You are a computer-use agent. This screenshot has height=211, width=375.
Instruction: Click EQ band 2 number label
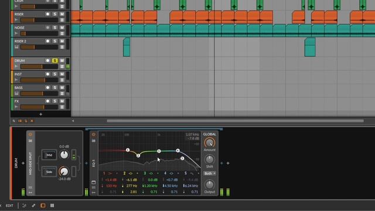tap(124, 173)
